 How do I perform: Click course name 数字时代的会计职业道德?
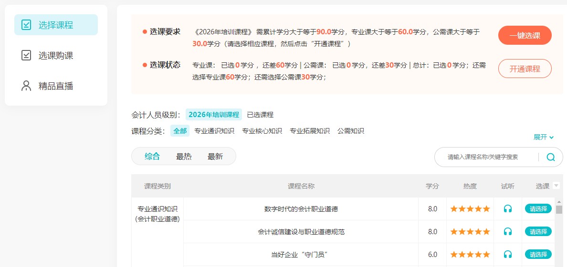pyautogui.click(x=301, y=208)
